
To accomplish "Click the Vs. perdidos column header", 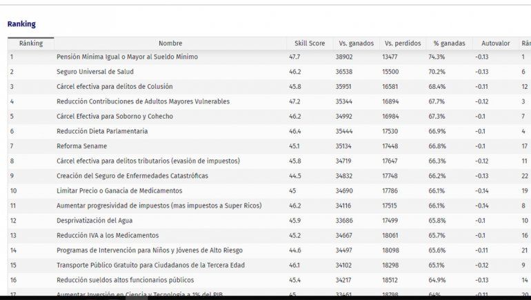I will (402, 43).
